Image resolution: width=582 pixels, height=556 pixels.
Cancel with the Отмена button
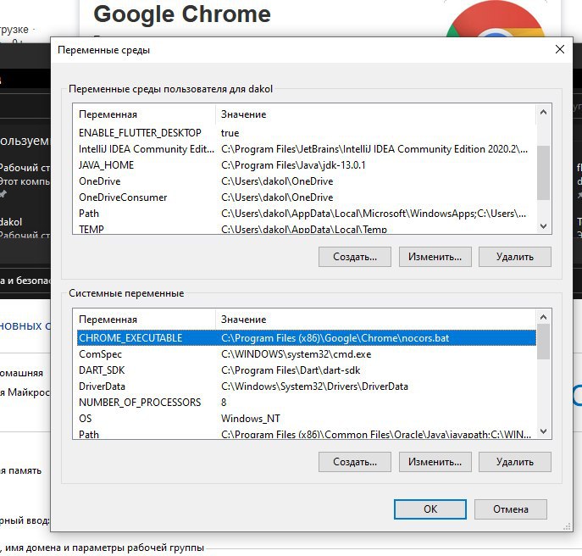(x=510, y=509)
